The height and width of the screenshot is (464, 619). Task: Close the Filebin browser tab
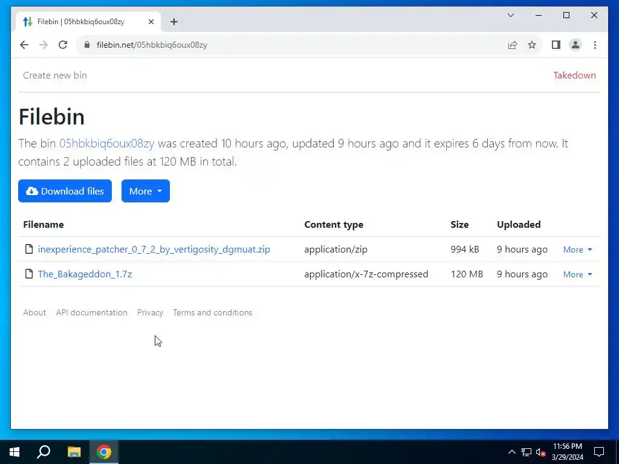point(151,22)
